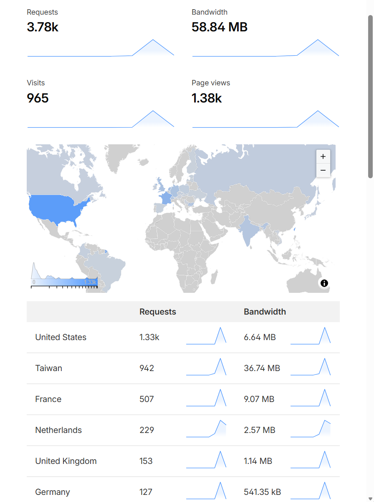The width and height of the screenshot is (374, 502).
Task: Click the France bandwidth sparkline
Action: click(x=311, y=398)
